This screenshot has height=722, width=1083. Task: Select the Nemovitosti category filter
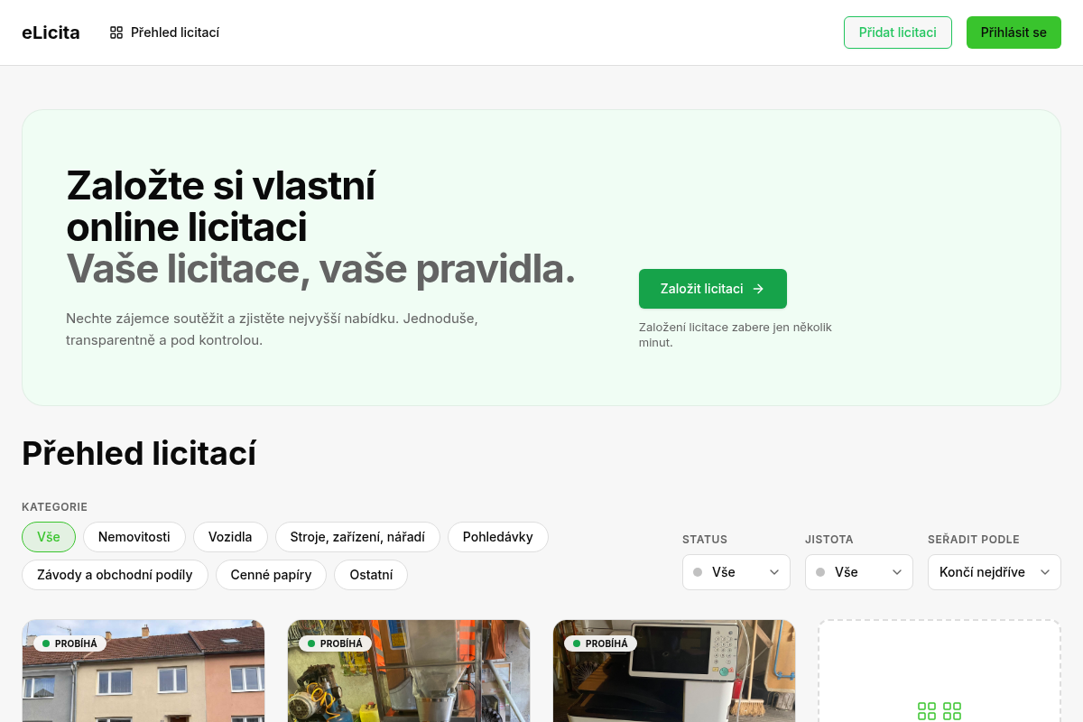tap(134, 537)
